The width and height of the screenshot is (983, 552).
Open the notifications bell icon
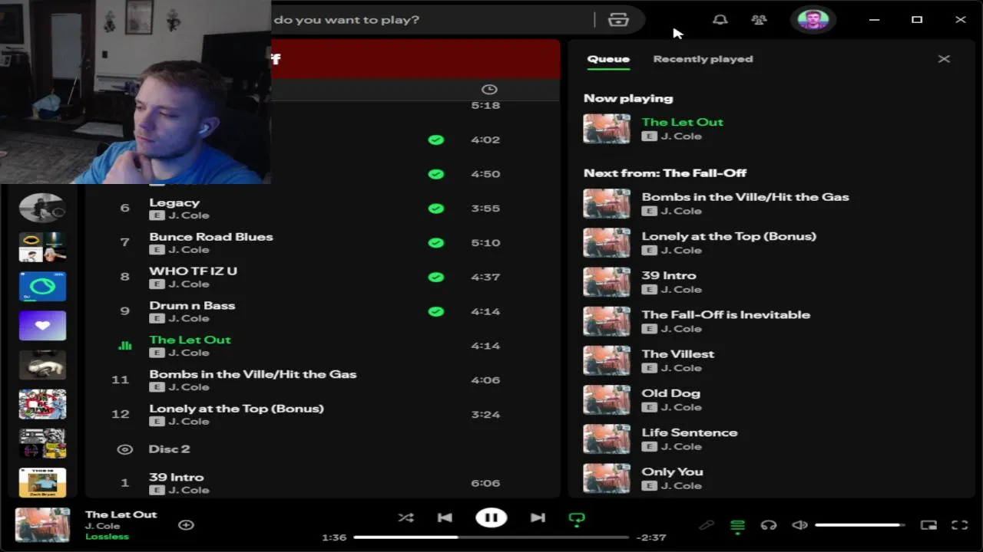[720, 20]
